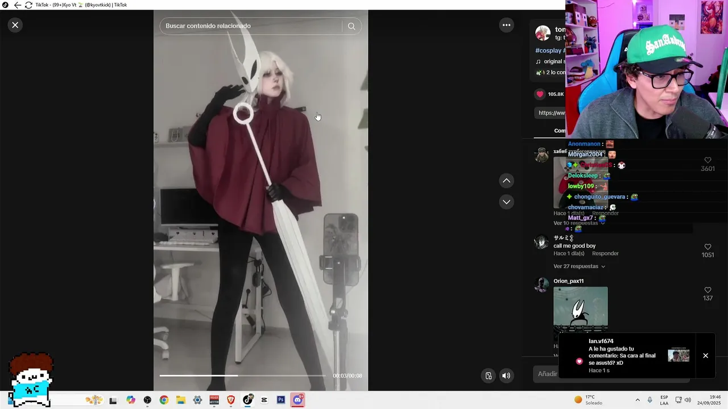Image resolution: width=728 pixels, height=409 pixels.
Task: Switch to TikTok app in taskbar
Action: [x=248, y=400]
